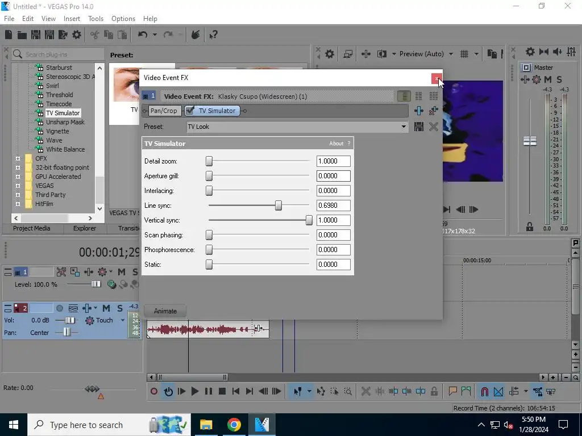Click the Detail zoom value field
The height and width of the screenshot is (436, 582).
(x=333, y=161)
